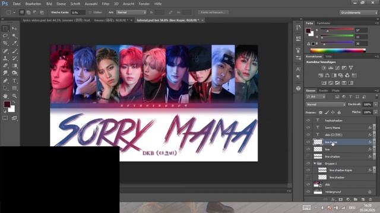380x213 pixels.
Task: Add a Brightness/Contrast adjustment
Action: [x=324, y=68]
